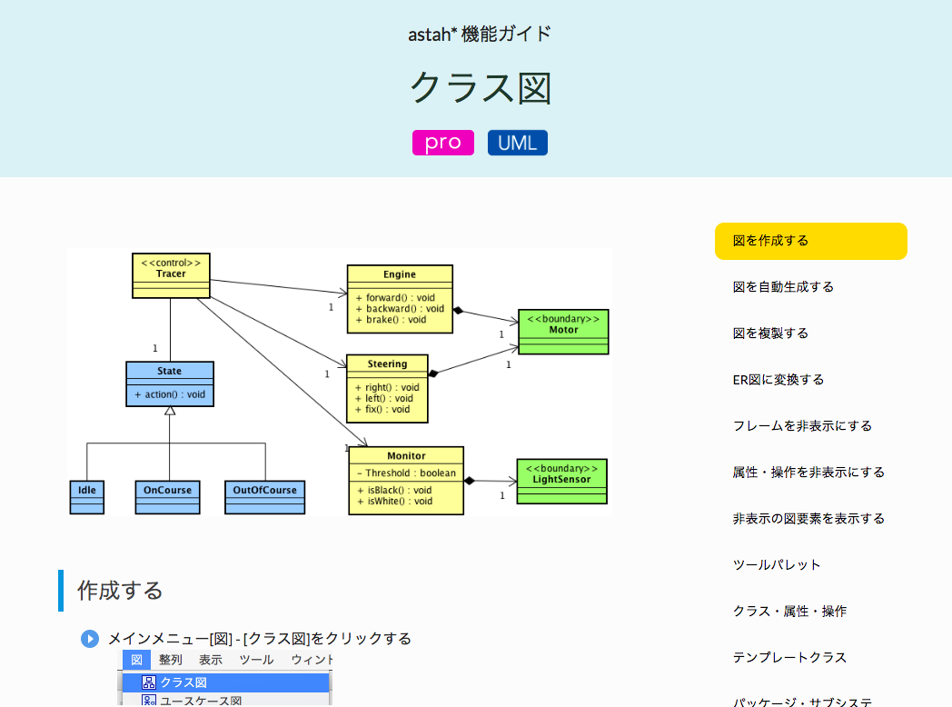This screenshot has width=952, height=707.
Task: Go to 図を複製する section
Action: 770,334
